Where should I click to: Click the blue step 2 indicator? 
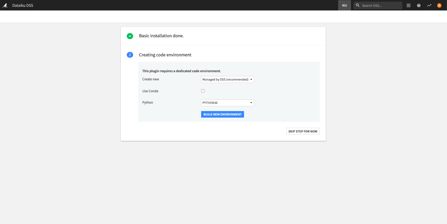pos(130,55)
